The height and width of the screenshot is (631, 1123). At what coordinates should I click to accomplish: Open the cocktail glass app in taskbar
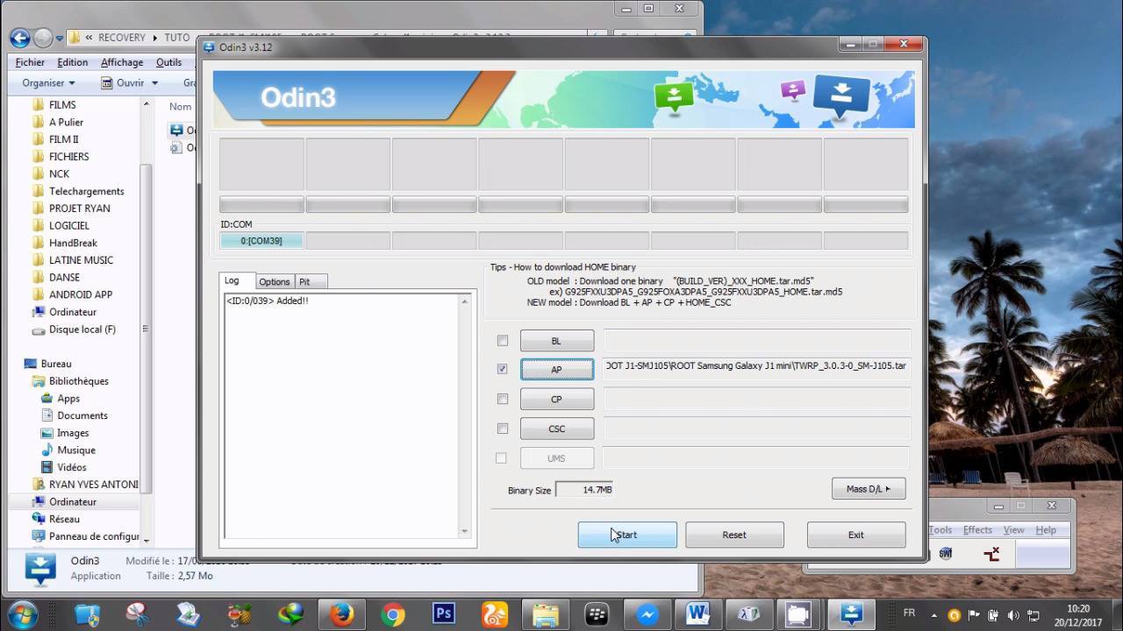click(240, 613)
